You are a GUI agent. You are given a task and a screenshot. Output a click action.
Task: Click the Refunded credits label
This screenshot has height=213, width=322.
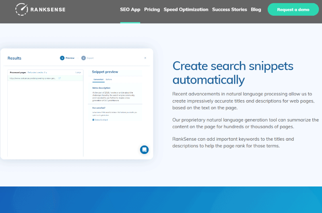point(37,72)
